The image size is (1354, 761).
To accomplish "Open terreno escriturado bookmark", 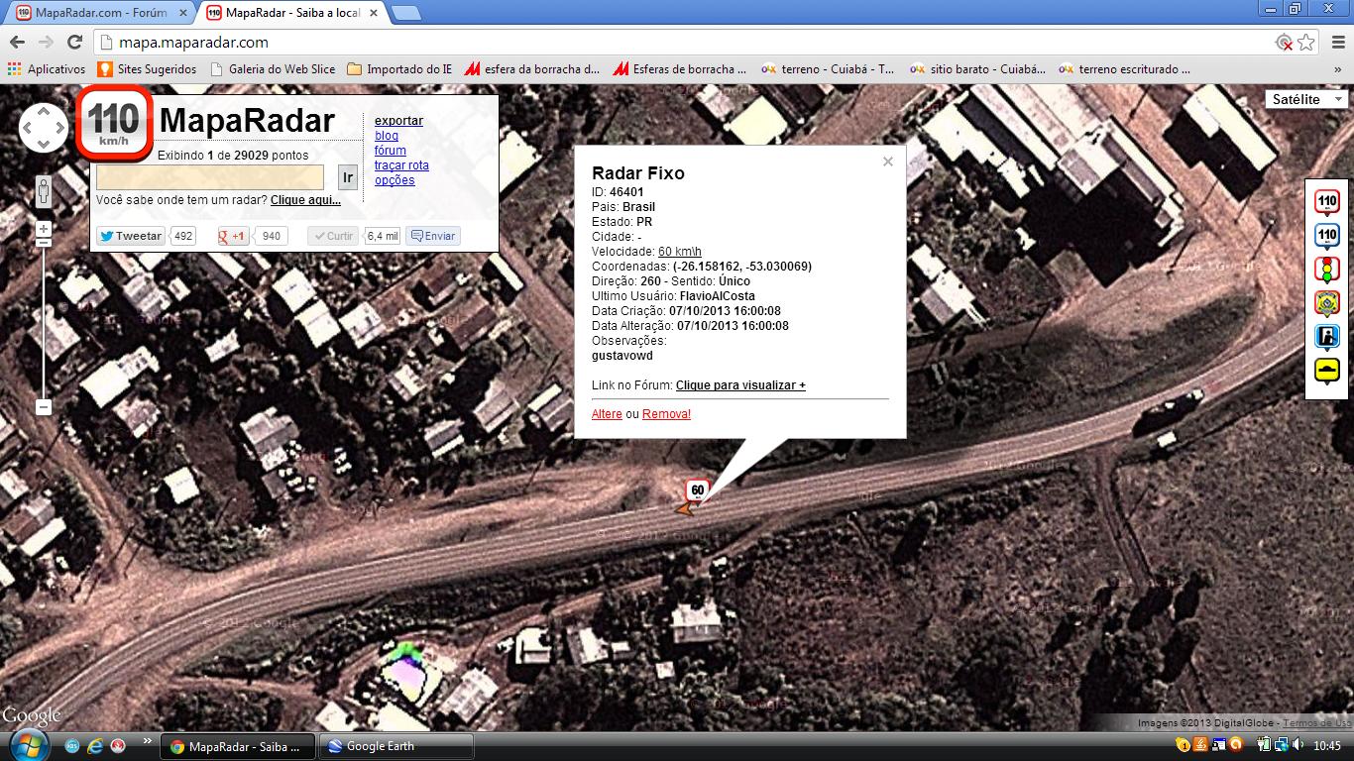I will [1125, 69].
